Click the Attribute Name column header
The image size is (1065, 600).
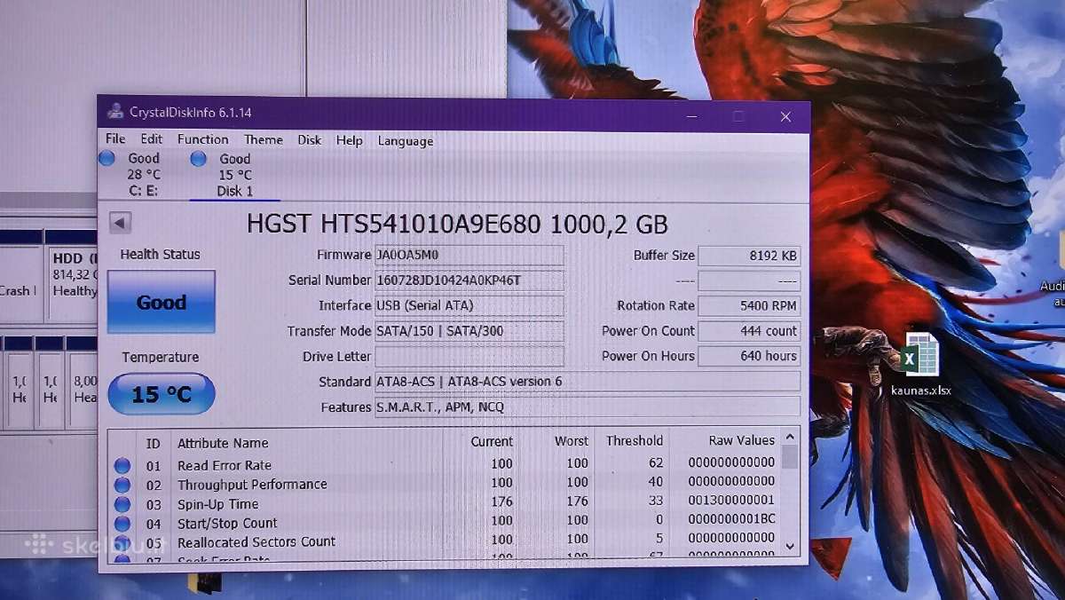[x=223, y=443]
